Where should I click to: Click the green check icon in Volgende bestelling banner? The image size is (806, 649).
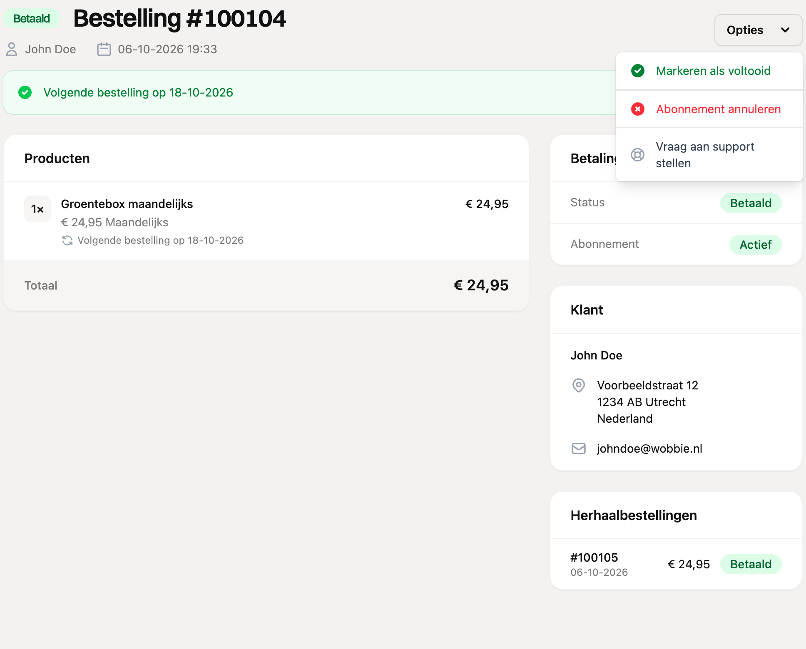pos(25,92)
